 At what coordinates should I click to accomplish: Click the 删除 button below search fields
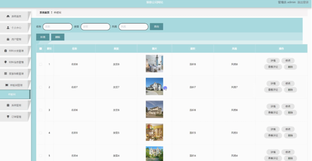pyautogui.click(x=58, y=37)
